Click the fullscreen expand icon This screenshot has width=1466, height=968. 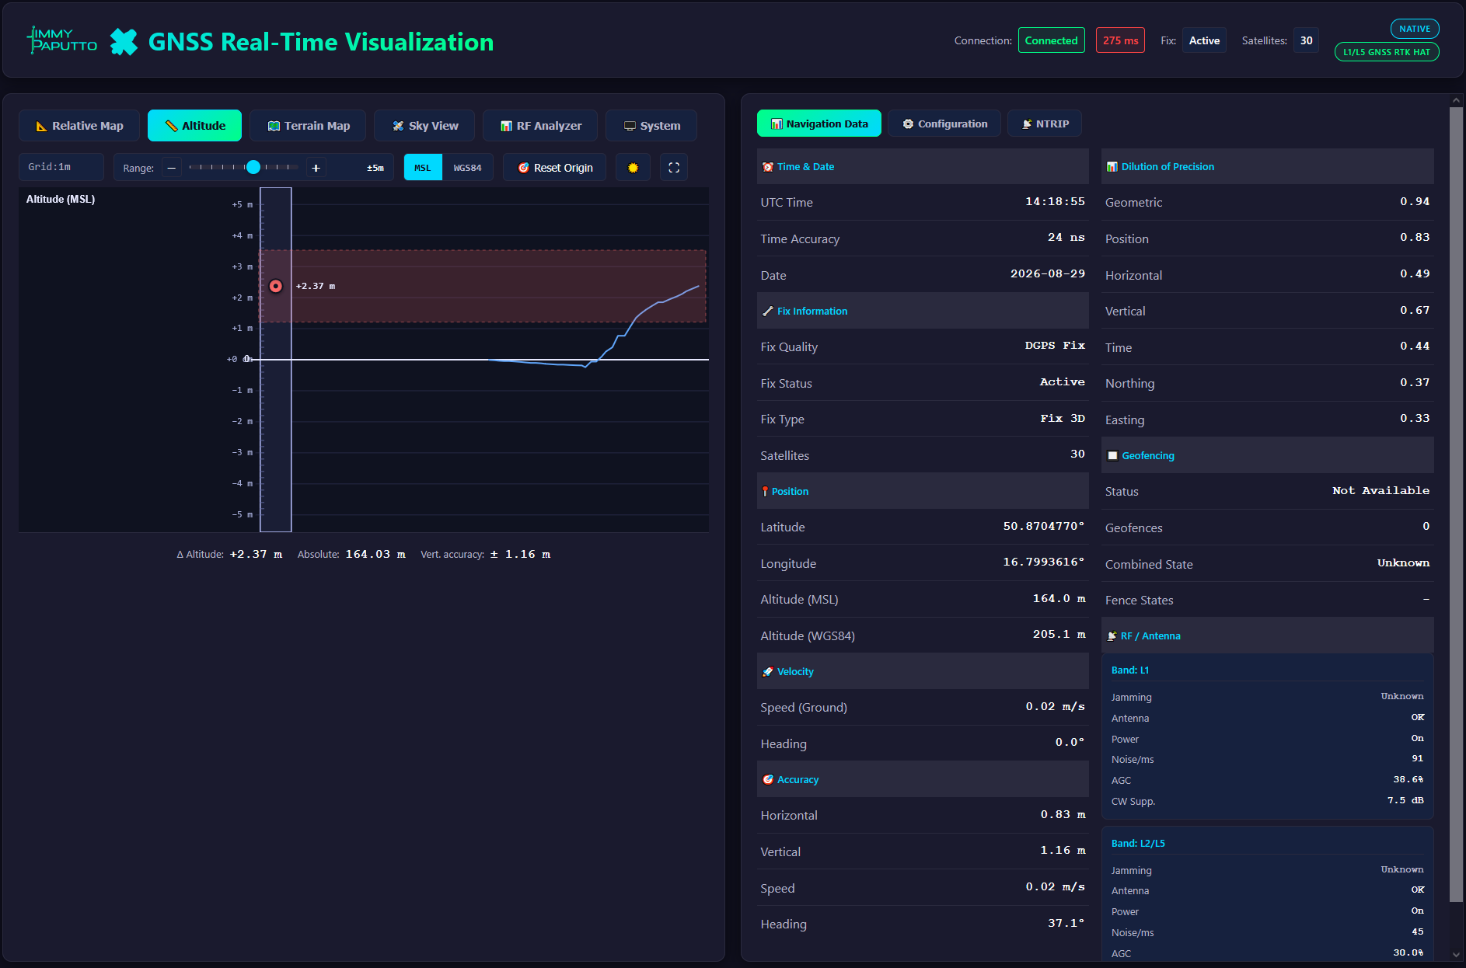pos(674,168)
